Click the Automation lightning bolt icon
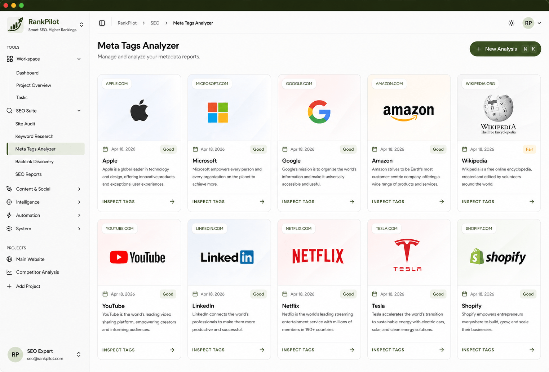 point(9,215)
